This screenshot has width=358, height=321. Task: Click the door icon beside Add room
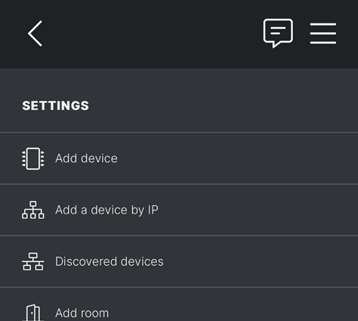pyautogui.click(x=33, y=313)
